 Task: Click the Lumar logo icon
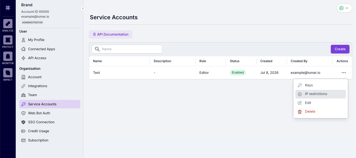[8, 8]
